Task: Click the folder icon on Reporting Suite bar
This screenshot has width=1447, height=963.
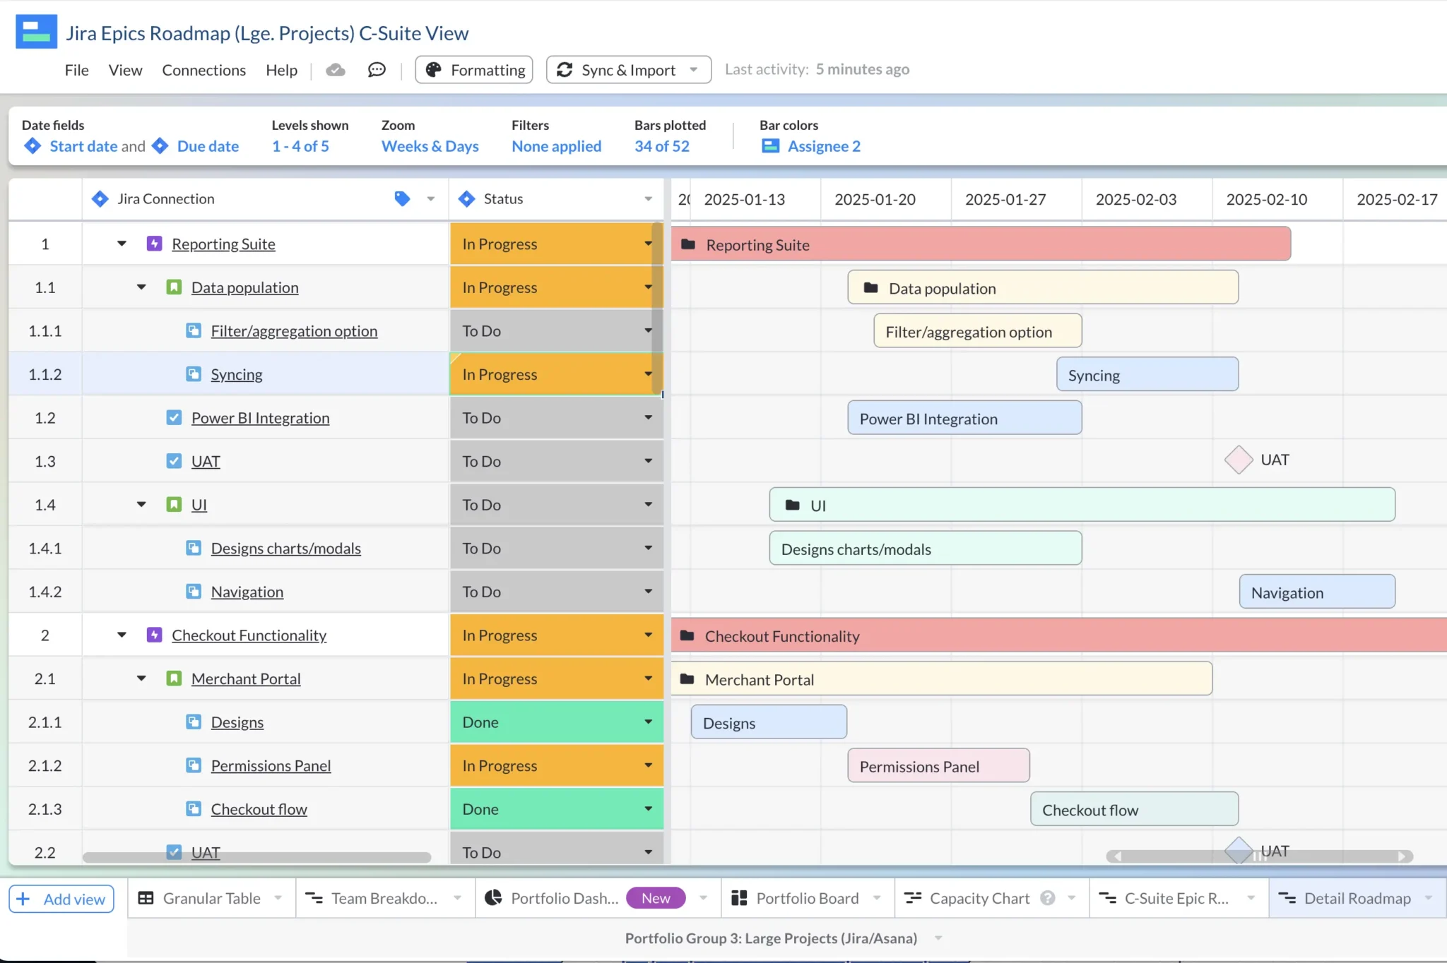Action: [688, 244]
